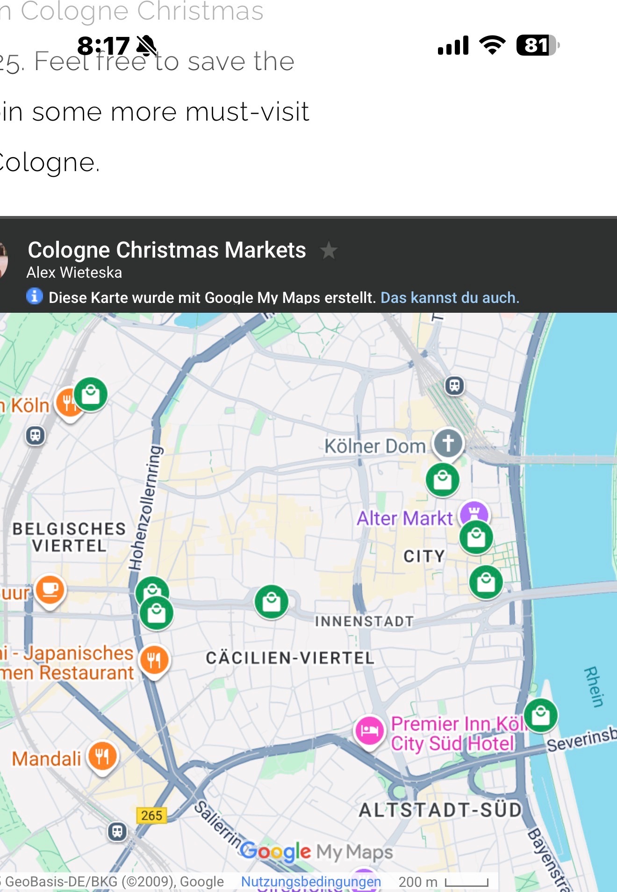Select the Mandali restaurant marker
Viewport: 617px width, 892px height.
coord(102,755)
